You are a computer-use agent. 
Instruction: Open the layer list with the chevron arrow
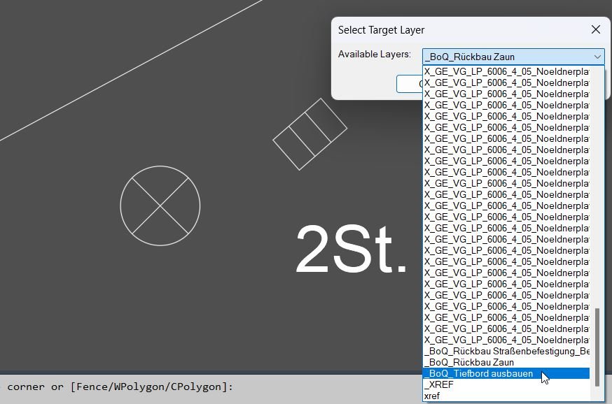(x=597, y=57)
